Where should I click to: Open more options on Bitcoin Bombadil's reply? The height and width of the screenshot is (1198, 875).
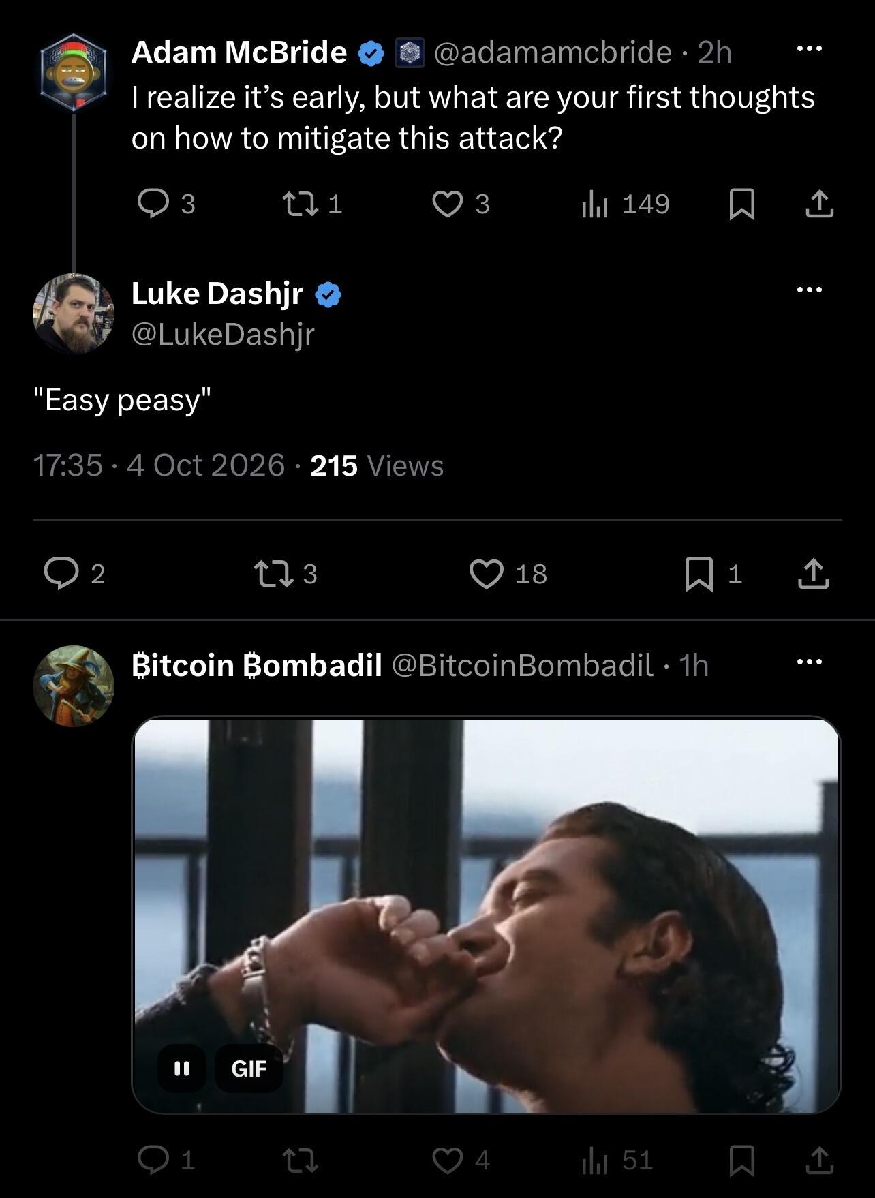(809, 662)
